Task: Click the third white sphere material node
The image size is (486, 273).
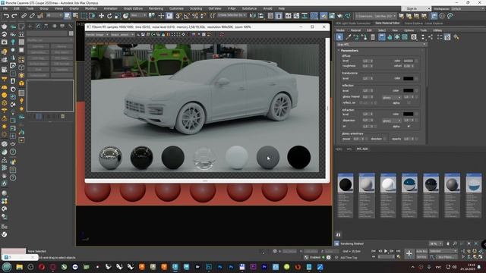Action: (x=388, y=184)
